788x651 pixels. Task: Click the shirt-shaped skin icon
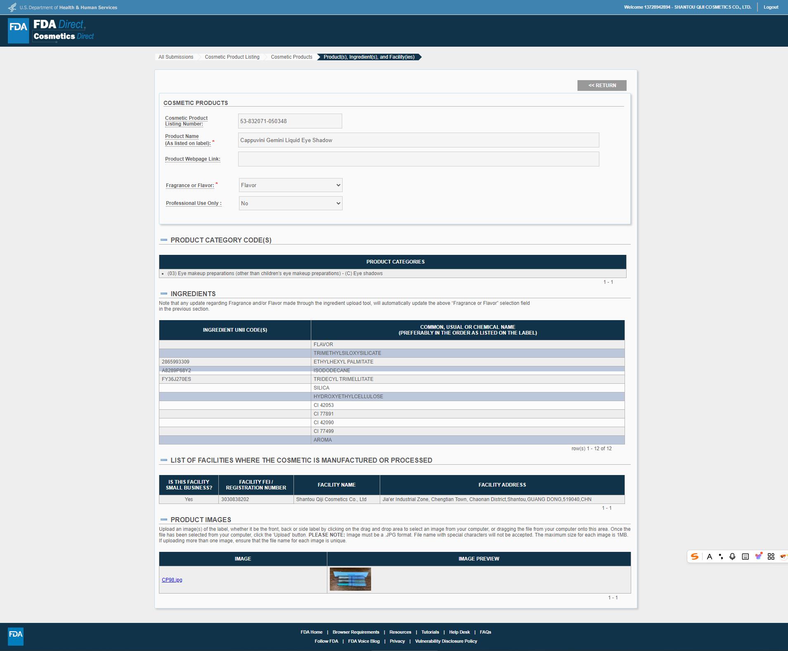point(758,556)
